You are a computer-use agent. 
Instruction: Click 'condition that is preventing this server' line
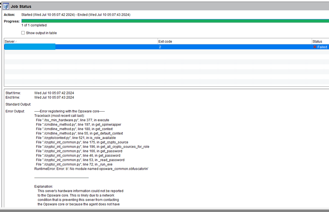pyautogui.click(x=78, y=199)
